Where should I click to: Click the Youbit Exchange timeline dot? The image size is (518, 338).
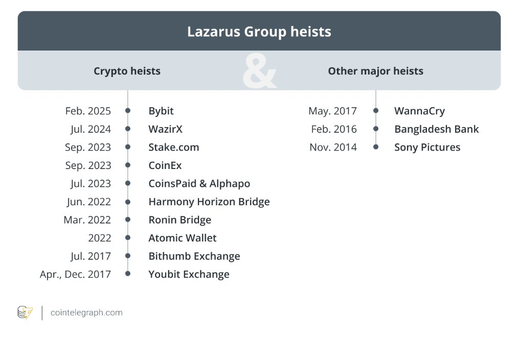[x=128, y=273]
